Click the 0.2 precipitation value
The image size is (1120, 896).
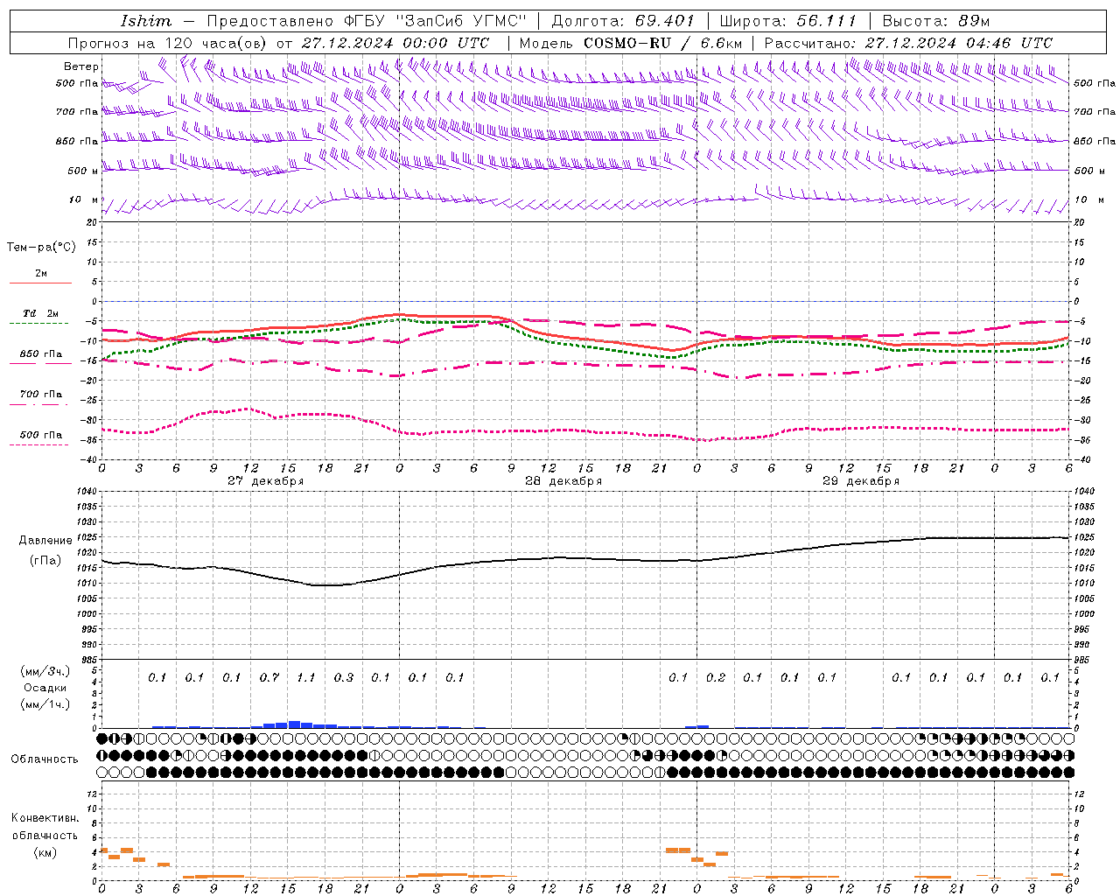pos(716,677)
